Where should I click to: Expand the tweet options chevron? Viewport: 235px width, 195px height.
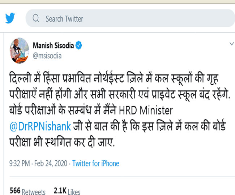point(231,44)
